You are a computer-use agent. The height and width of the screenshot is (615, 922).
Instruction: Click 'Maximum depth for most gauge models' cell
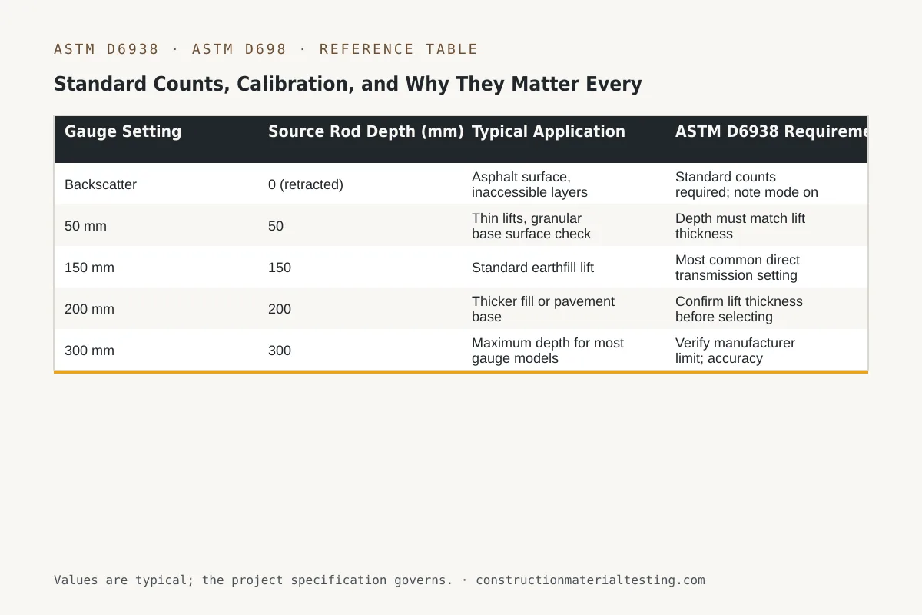[548, 351]
